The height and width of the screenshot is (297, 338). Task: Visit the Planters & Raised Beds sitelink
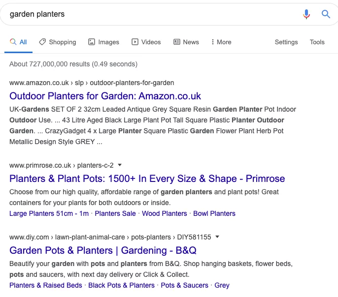pyautogui.click(x=46, y=285)
